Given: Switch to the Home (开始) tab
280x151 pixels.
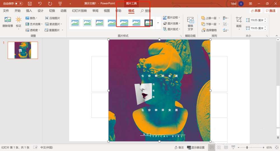Looking at the screenshot, I should [x=17, y=11].
